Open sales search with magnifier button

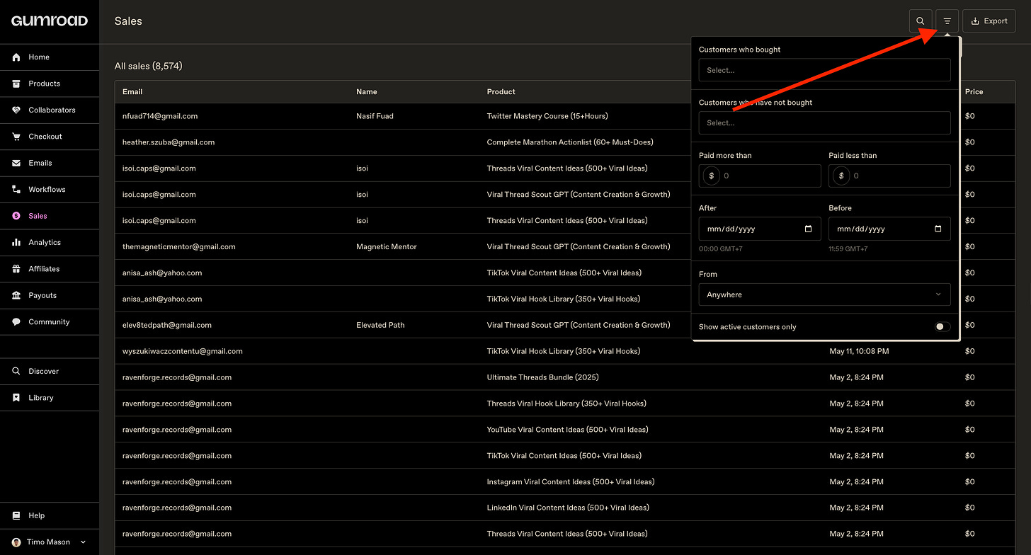tap(921, 21)
